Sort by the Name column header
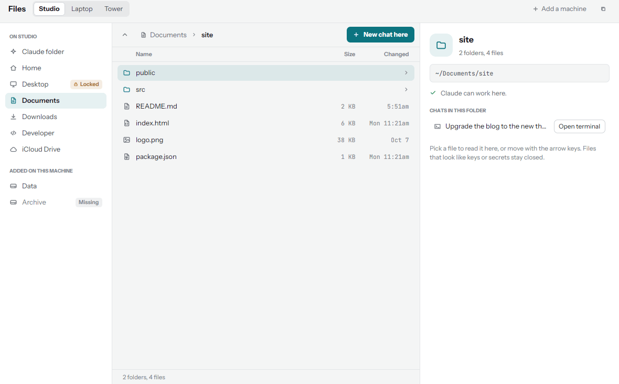This screenshot has width=619, height=384. coord(144,54)
